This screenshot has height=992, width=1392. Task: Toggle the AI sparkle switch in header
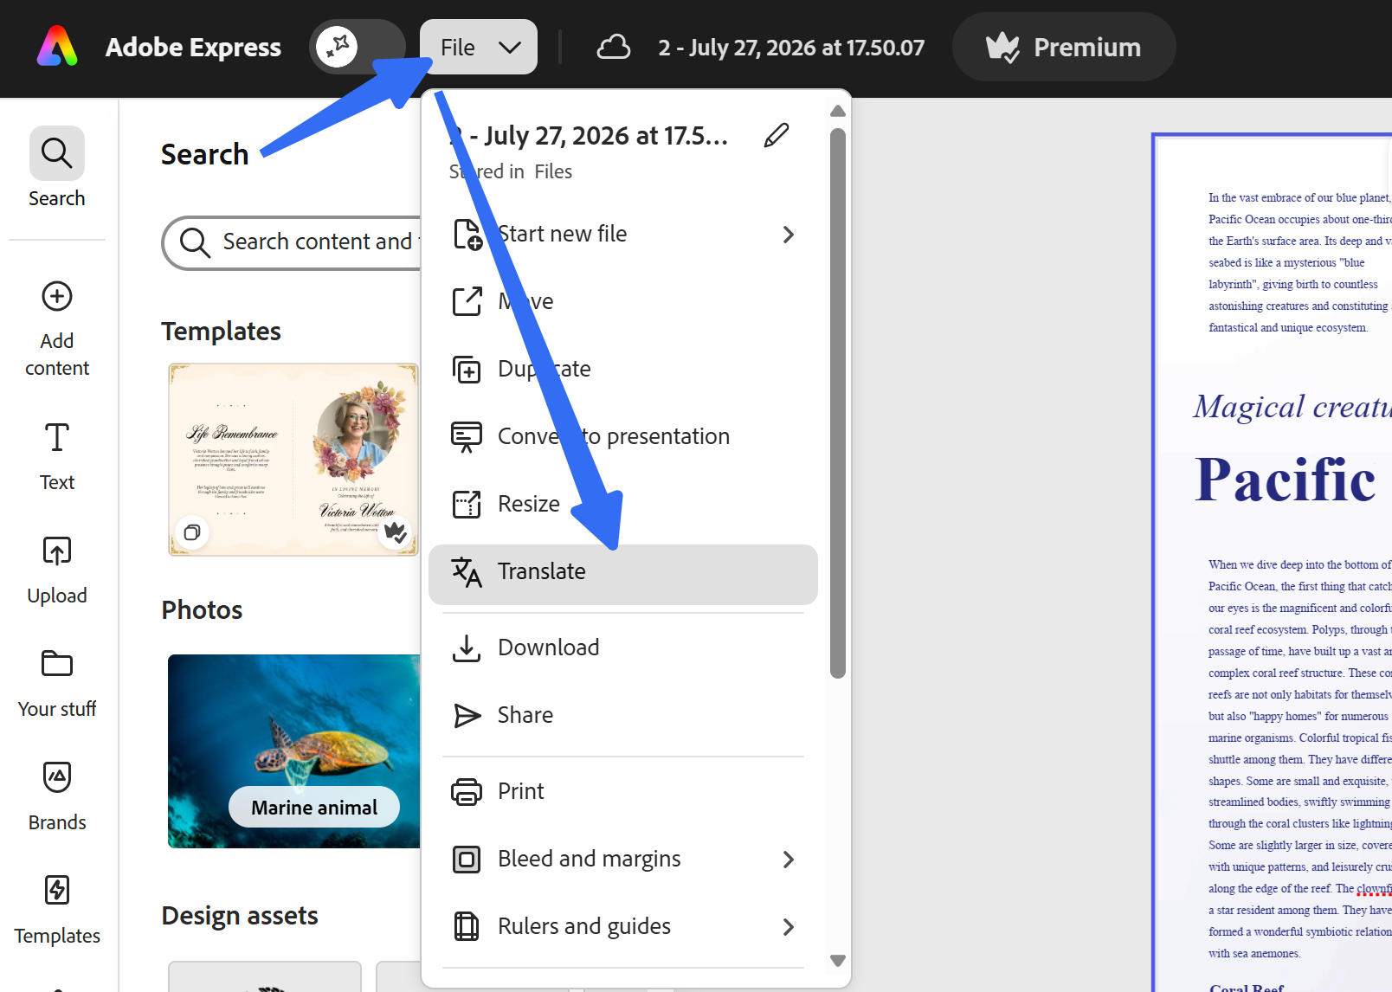pyautogui.click(x=357, y=47)
